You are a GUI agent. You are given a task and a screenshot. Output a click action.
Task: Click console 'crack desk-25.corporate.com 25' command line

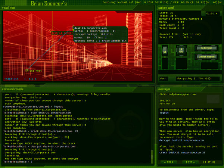coord(41,131)
